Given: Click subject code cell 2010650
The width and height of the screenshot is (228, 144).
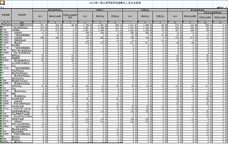Looking at the screenshot, I should [x=6, y=43].
